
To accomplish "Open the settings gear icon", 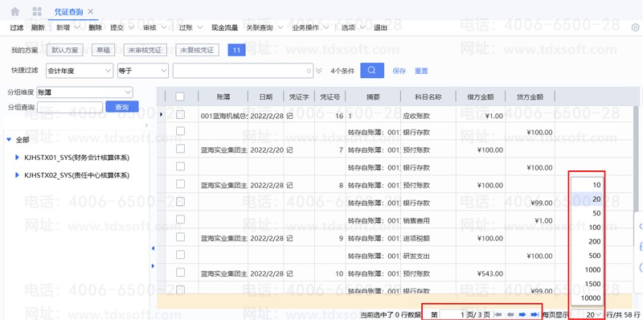I will click(635, 27).
